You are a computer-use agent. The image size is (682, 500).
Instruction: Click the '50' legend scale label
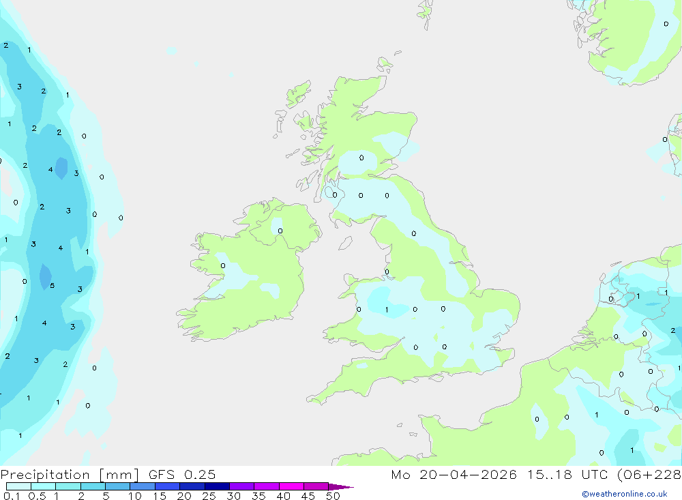tap(333, 496)
